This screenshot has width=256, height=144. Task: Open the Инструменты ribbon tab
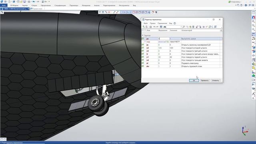click(124, 5)
